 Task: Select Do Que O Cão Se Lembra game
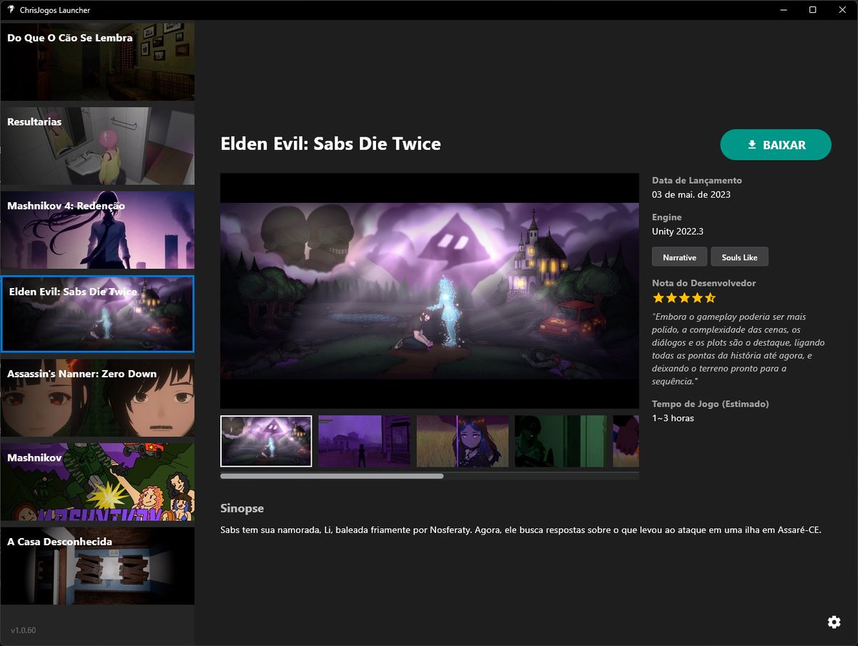pyautogui.click(x=97, y=62)
